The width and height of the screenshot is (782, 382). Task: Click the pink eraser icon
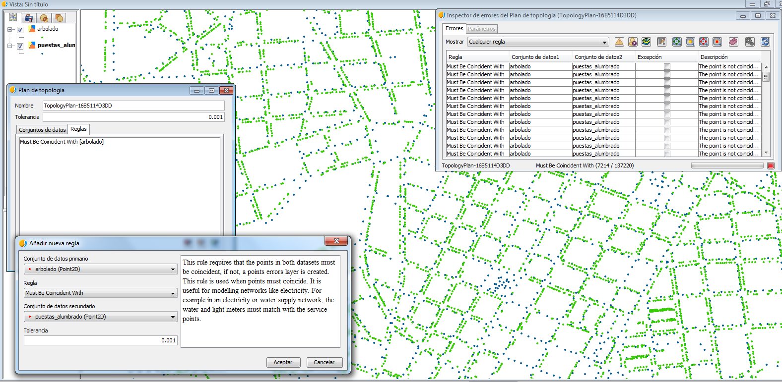[x=733, y=42]
